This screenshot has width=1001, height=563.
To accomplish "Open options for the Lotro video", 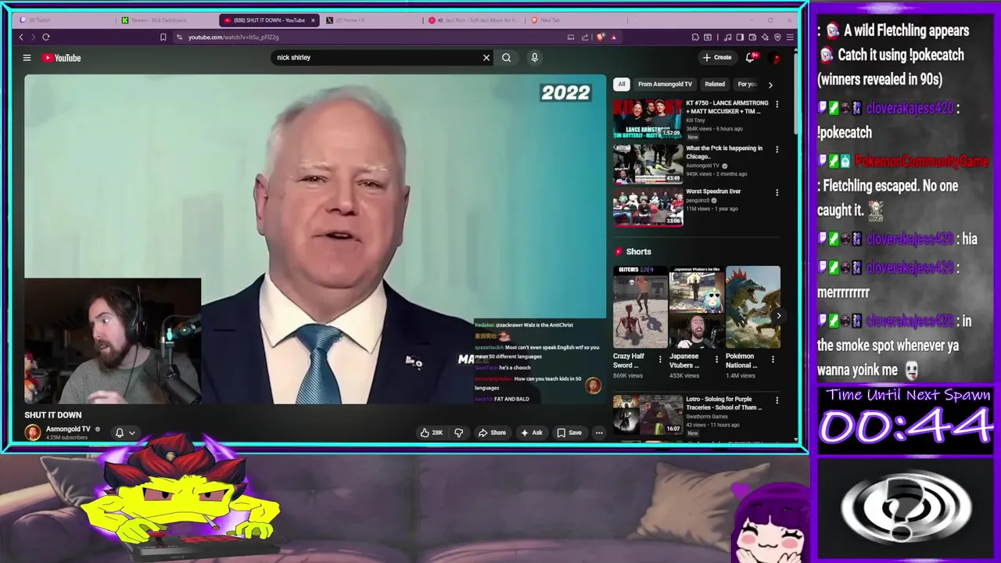I will (x=777, y=400).
